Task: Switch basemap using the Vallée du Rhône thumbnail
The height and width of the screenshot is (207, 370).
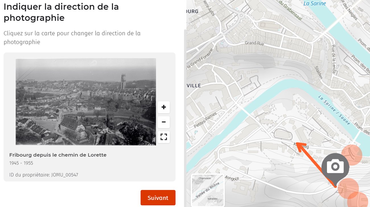Action: pyautogui.click(x=208, y=190)
